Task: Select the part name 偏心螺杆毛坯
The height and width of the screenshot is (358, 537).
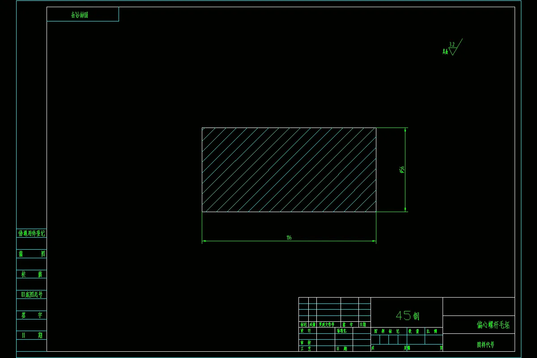Action: pos(493,325)
